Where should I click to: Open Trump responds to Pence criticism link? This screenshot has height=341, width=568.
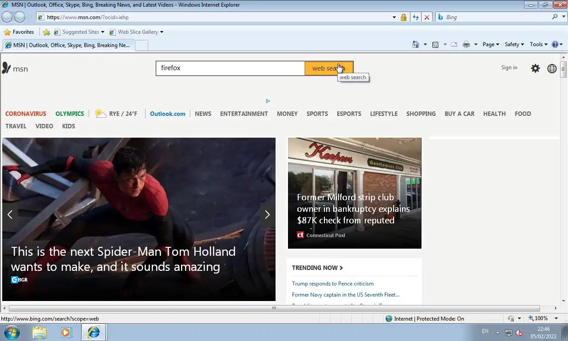[x=333, y=283]
